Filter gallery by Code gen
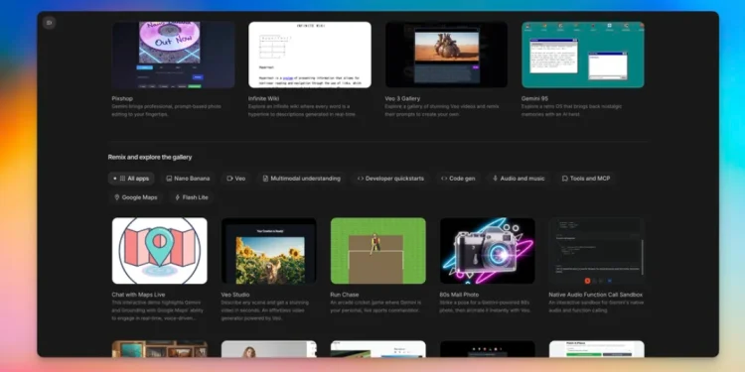Viewport: 745px width, 372px height. [458, 179]
